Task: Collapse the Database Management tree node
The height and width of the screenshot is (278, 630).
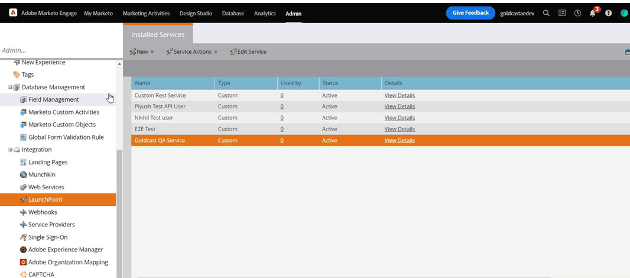Action: (x=10, y=87)
